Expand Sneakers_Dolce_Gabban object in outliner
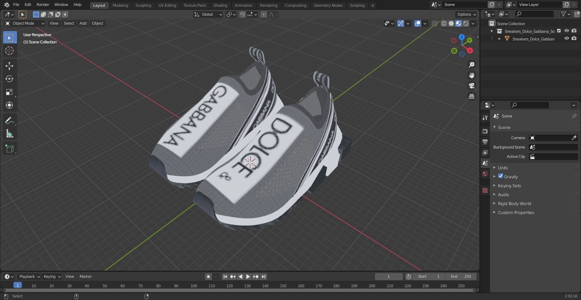Viewport: 581px width, 300px height. (499, 39)
